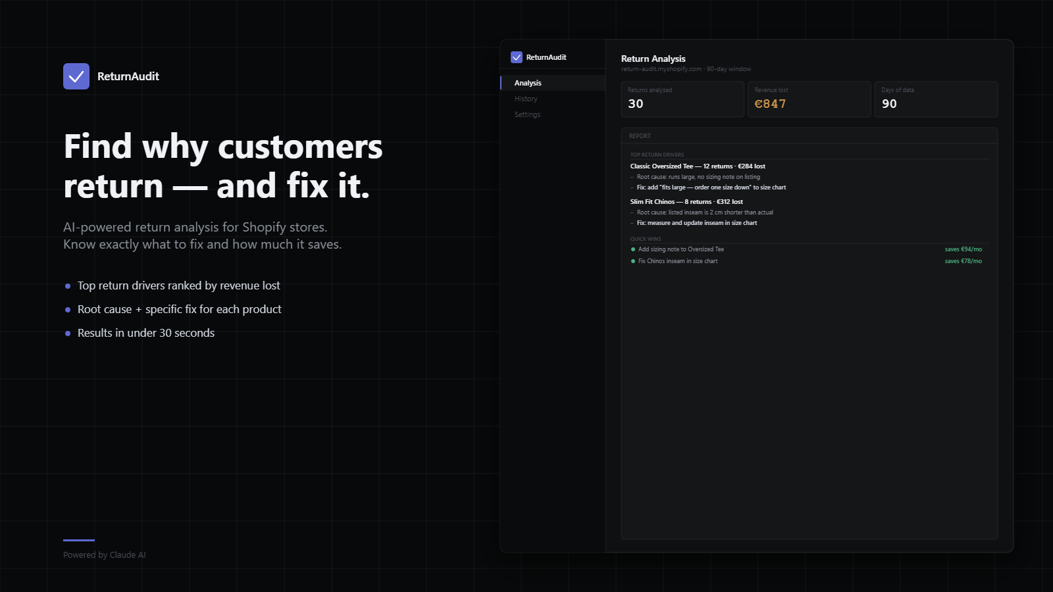Image resolution: width=1053 pixels, height=592 pixels.
Task: Click the small checkmark logo in app sidebar
Action: 517,57
